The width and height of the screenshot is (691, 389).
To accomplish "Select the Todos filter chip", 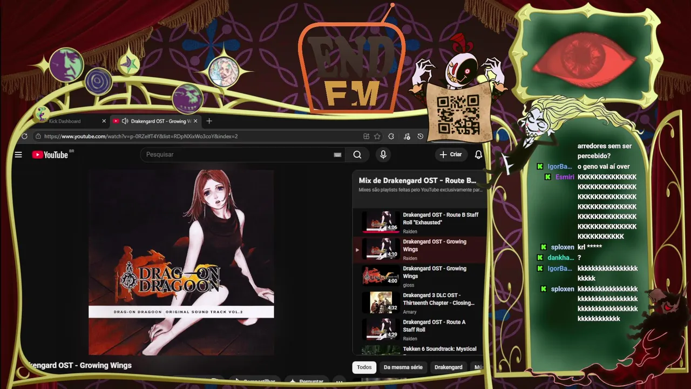I will [x=364, y=367].
